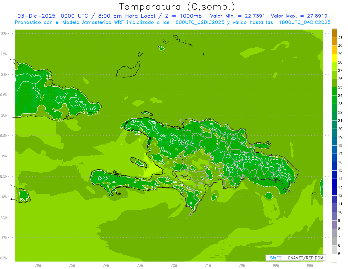
Task: Click the "19N" latitude axis label
Action: (x=4, y=156)
